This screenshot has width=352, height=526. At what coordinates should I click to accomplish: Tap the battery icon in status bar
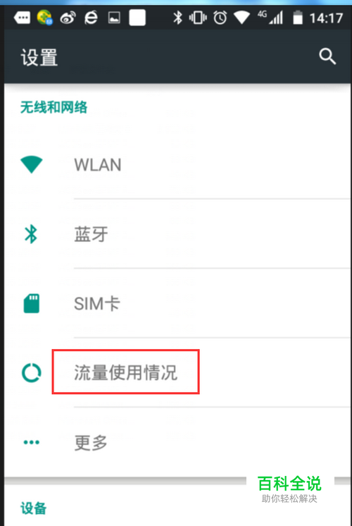coord(297,18)
